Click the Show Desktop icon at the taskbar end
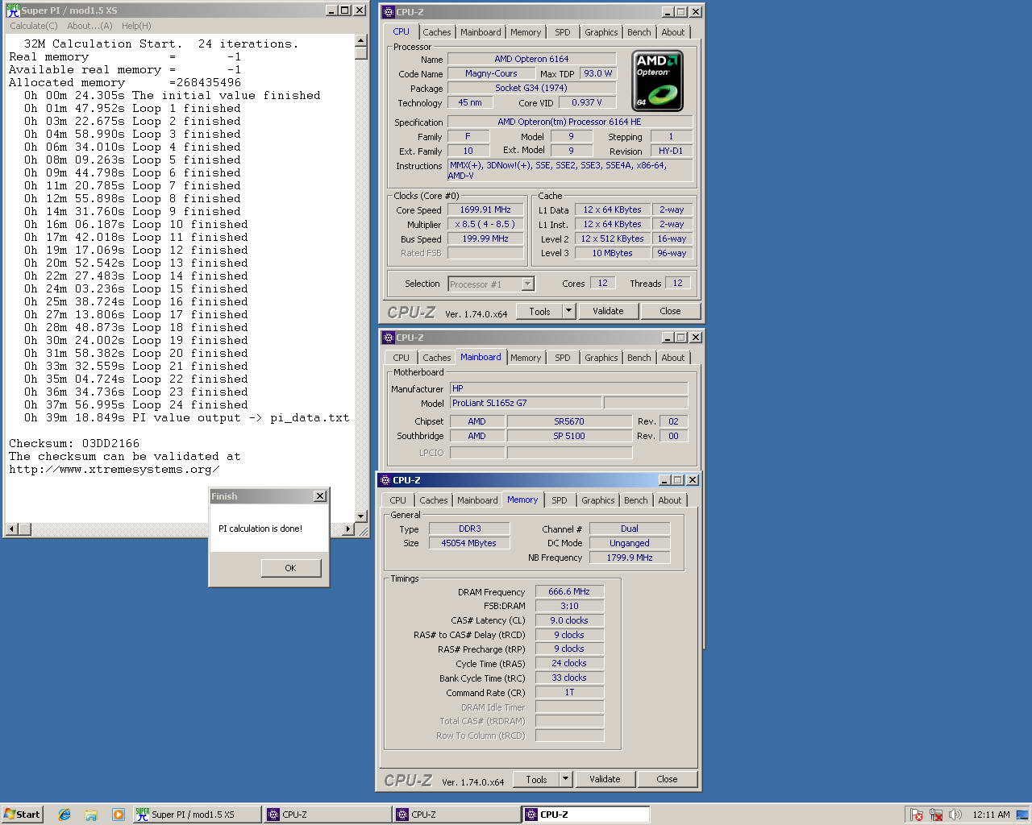Screen dimensions: 1032x825 1022,815
